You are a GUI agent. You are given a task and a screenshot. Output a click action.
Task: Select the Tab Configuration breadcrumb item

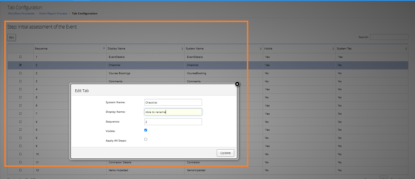click(x=85, y=13)
